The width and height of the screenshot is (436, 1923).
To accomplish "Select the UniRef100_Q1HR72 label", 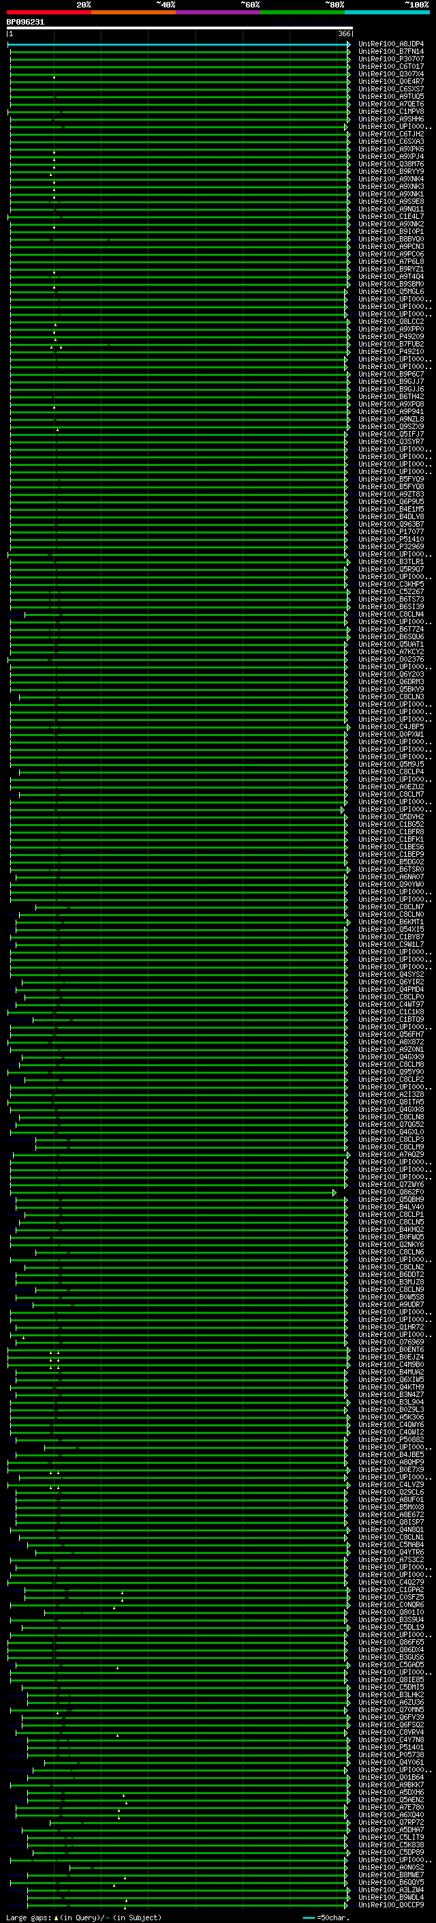I will [390, 1327].
